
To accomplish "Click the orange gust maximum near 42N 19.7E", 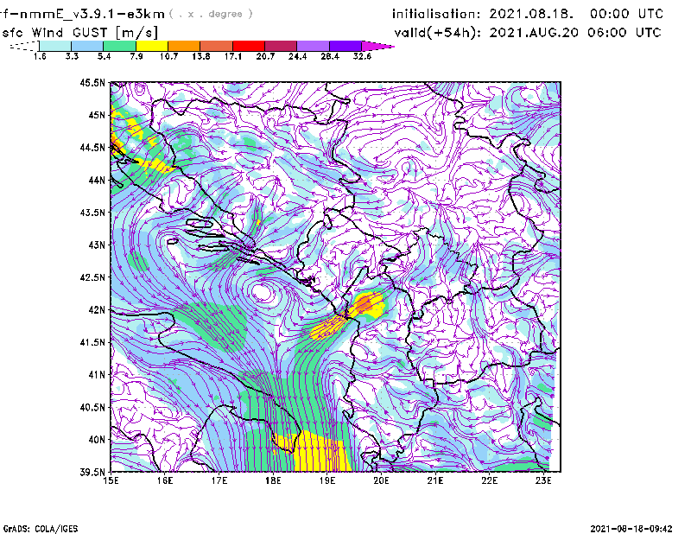I will coord(365,303).
